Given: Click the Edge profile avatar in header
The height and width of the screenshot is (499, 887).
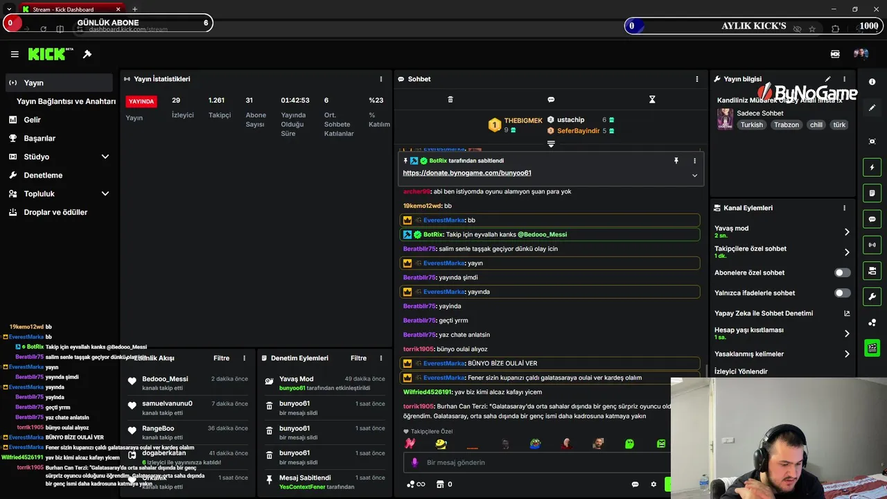Looking at the screenshot, I should coord(861,54).
